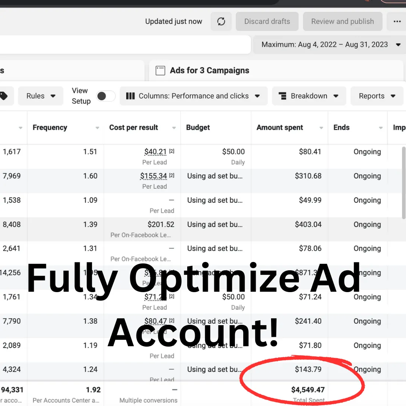
Task: Select the $241.40 amount spent cell
Action: [x=308, y=321]
